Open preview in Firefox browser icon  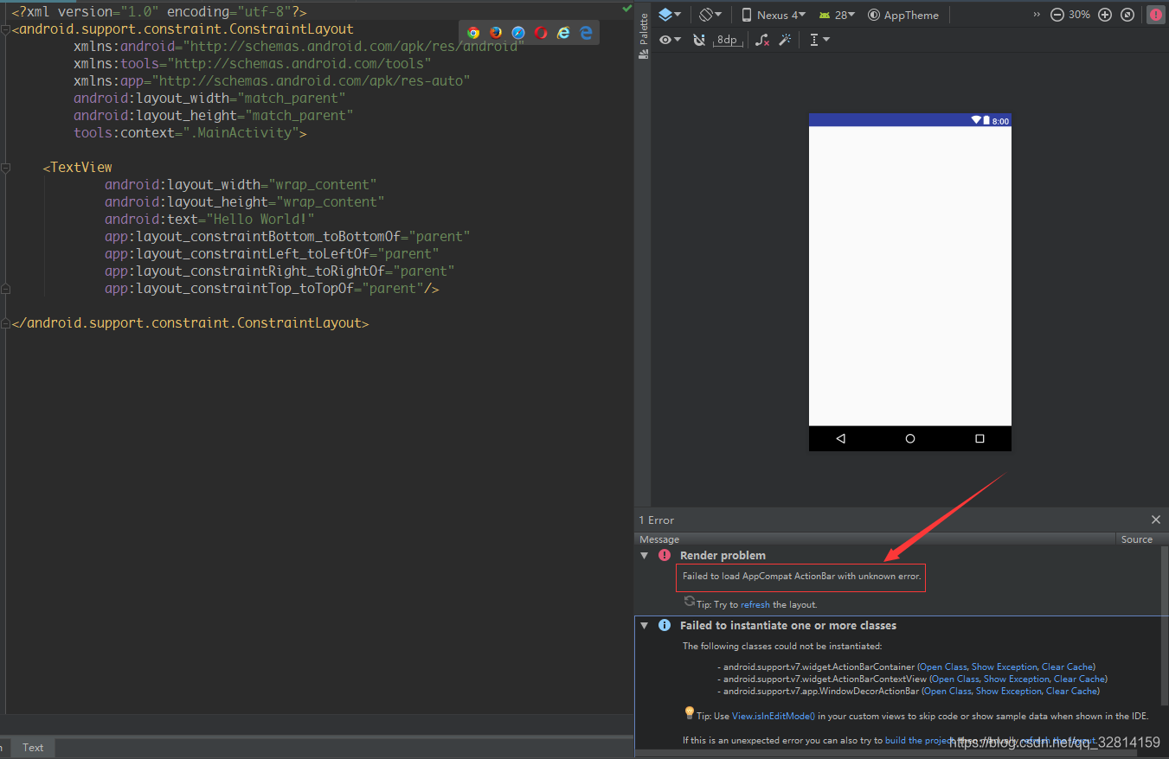click(496, 33)
